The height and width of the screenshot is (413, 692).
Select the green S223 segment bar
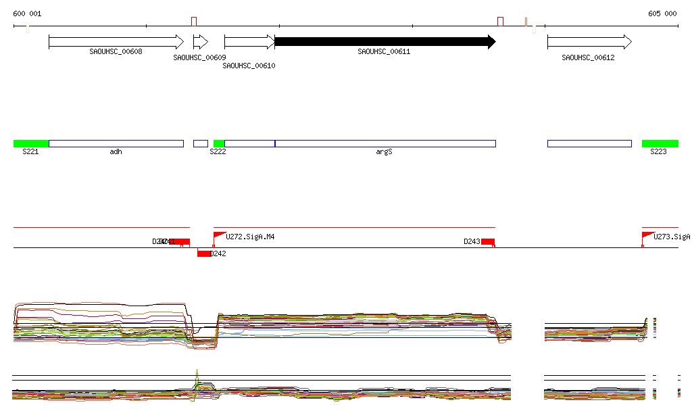660,143
